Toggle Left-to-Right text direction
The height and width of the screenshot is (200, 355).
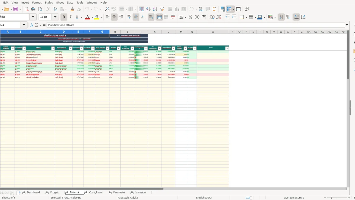pyautogui.click(x=281, y=17)
